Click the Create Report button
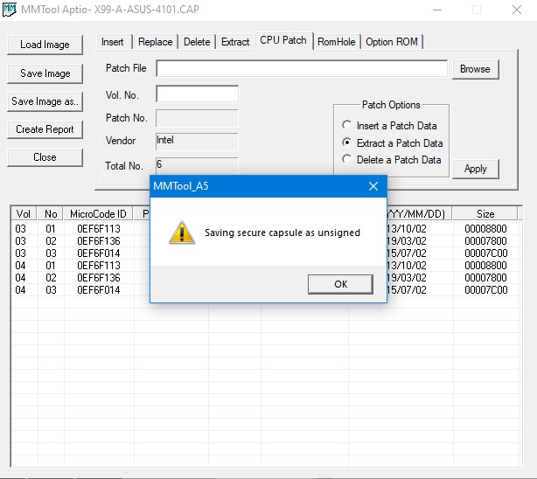The image size is (537, 479). tap(45, 129)
